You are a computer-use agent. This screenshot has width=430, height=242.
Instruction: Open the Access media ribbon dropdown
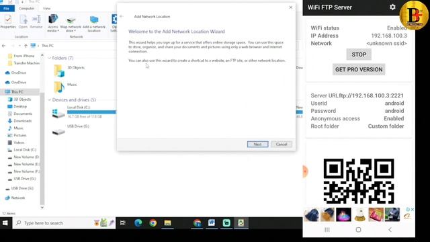(x=52, y=24)
